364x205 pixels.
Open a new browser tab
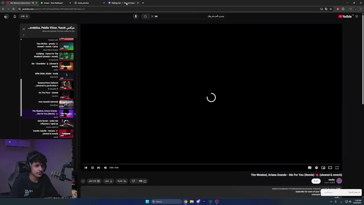tap(143, 3)
